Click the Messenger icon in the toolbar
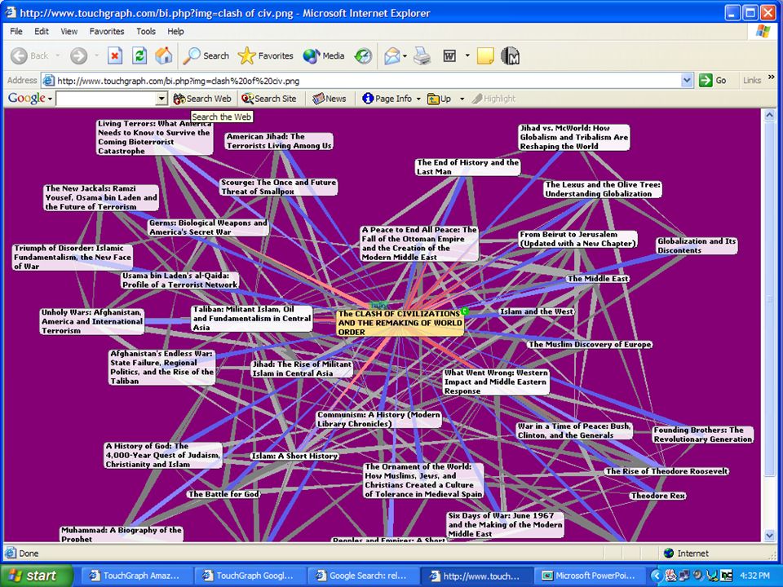Image resolution: width=783 pixels, height=587 pixels. pyautogui.click(x=511, y=56)
